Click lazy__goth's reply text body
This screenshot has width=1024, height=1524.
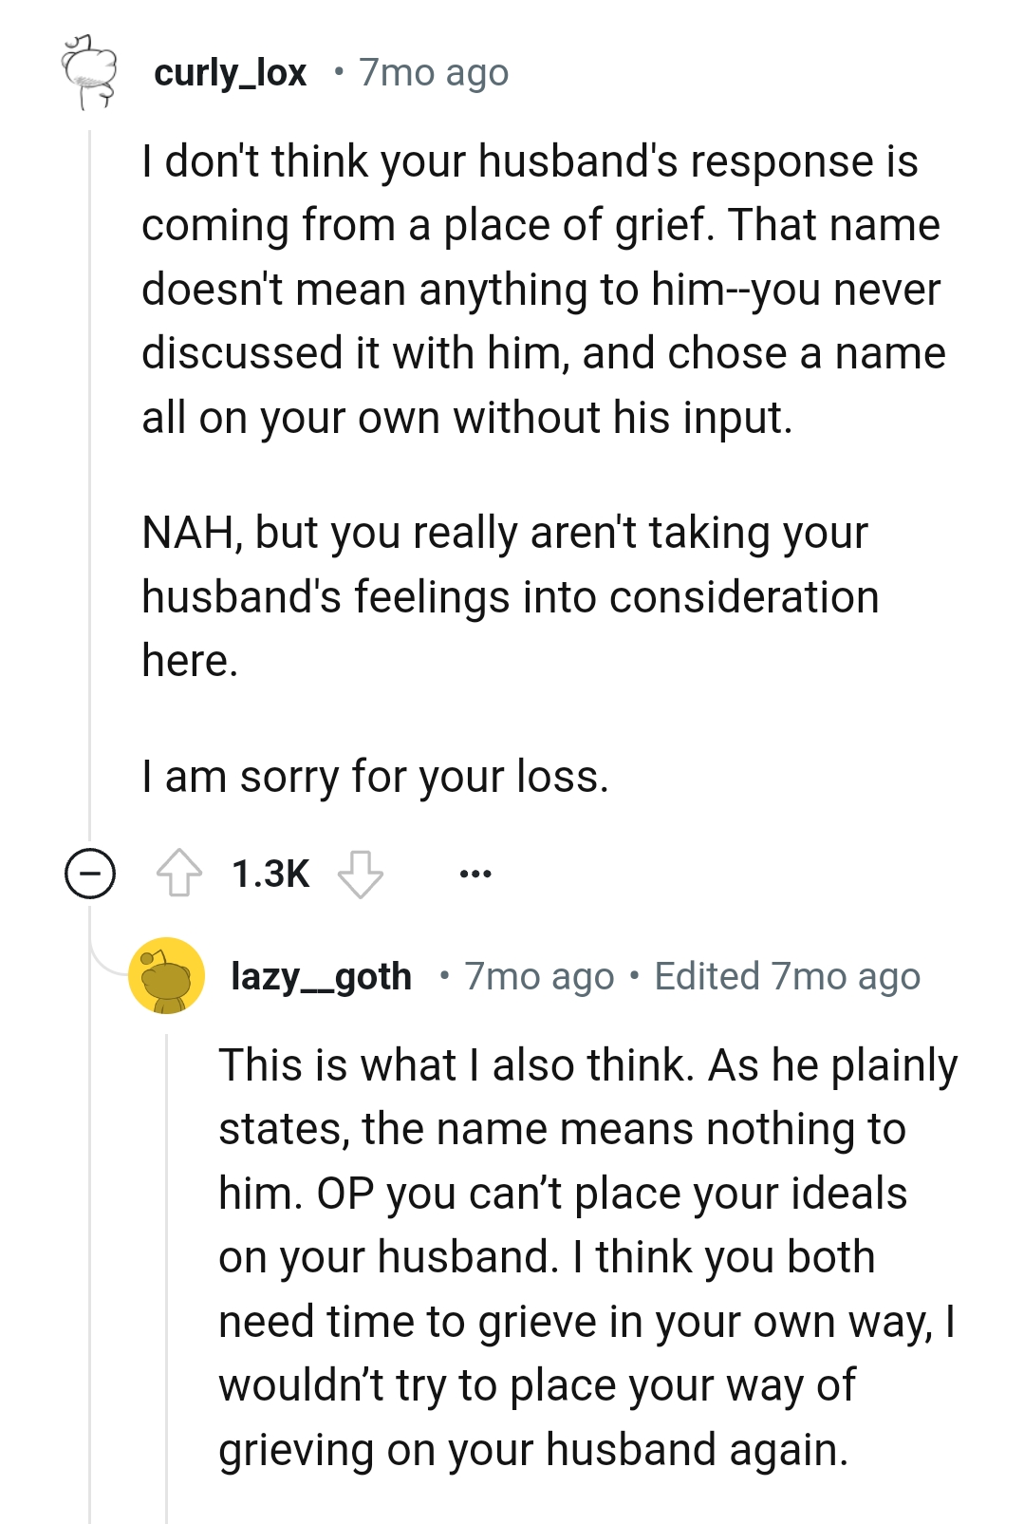click(586, 1257)
